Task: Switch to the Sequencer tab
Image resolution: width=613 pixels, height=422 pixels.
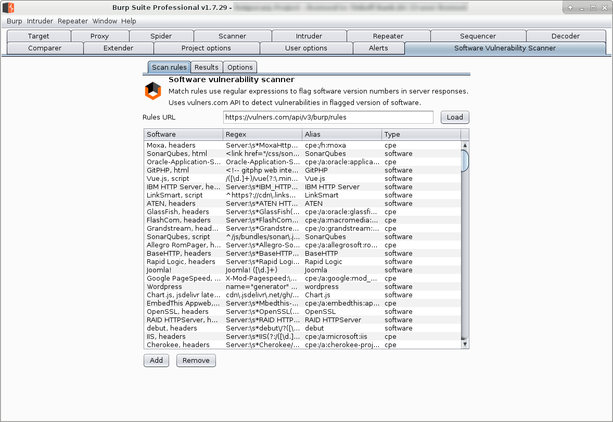Action: coord(478,36)
